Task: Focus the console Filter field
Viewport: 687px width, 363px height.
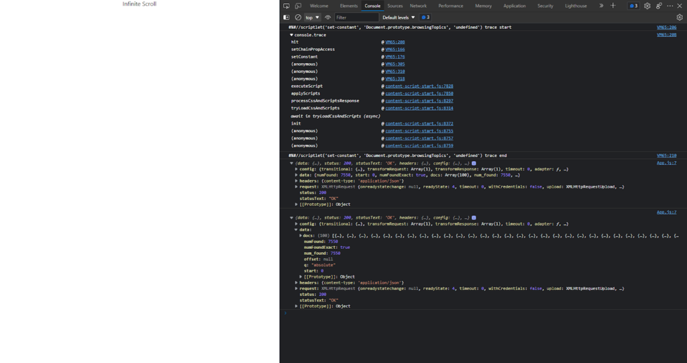Action: [x=357, y=17]
